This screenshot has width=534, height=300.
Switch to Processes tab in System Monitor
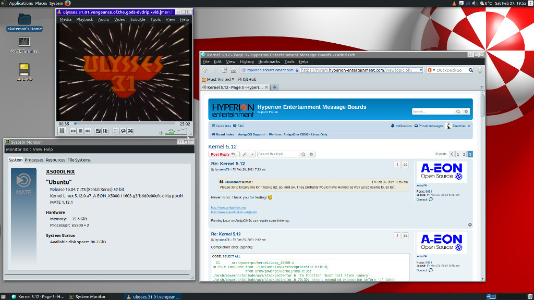34,160
